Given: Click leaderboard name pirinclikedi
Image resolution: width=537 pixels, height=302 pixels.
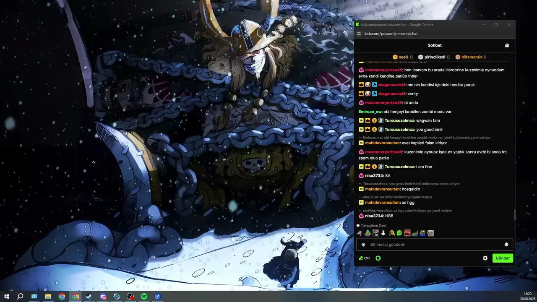Looking at the screenshot, I should 435,57.
